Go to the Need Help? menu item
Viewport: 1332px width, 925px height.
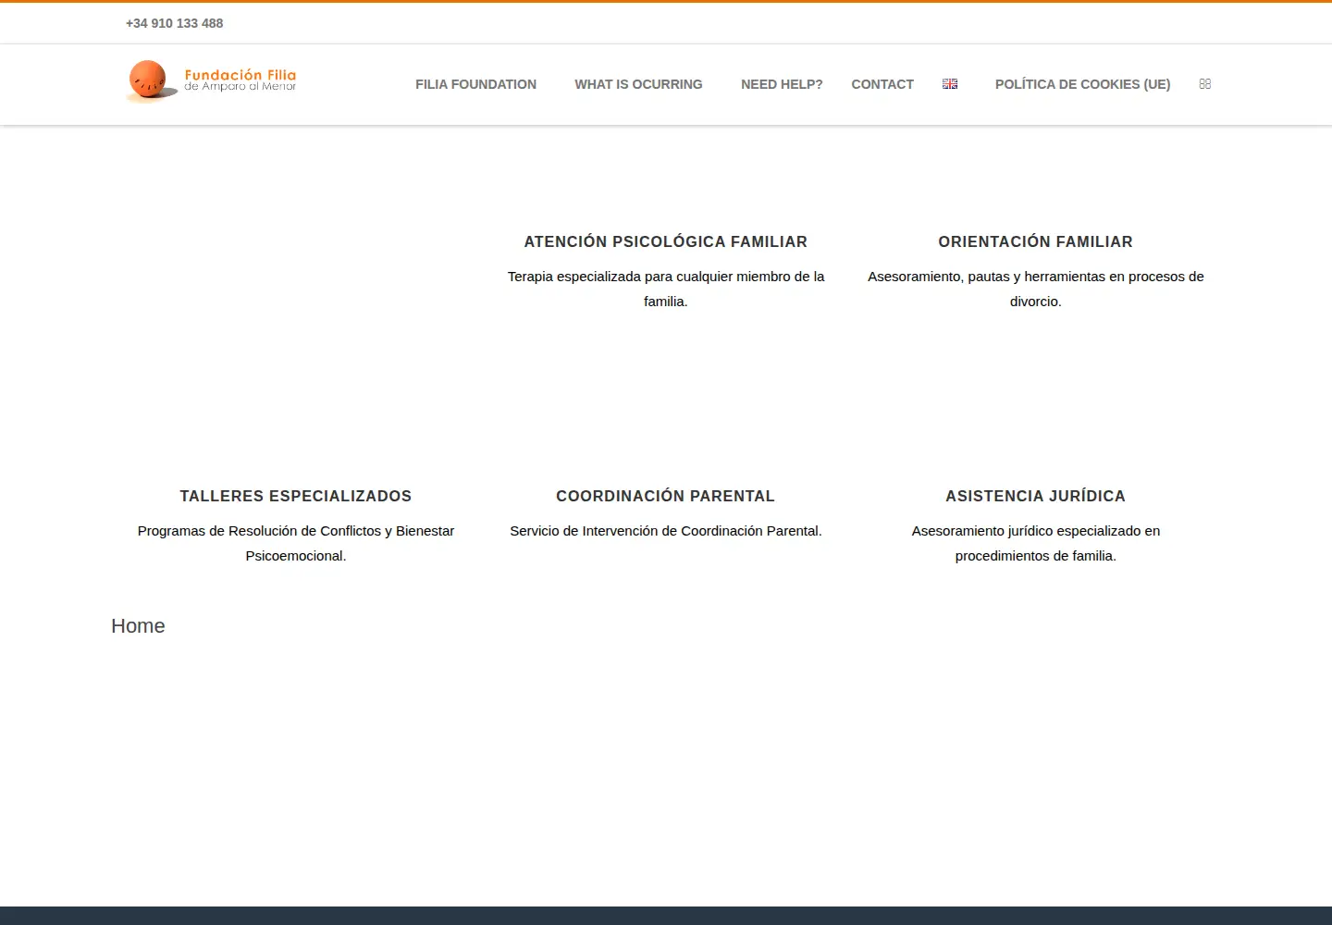point(782,84)
